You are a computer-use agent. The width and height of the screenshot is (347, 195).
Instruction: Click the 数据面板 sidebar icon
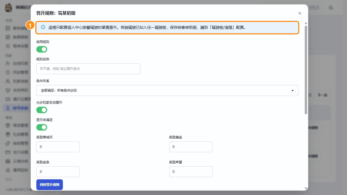(x=8, y=37)
